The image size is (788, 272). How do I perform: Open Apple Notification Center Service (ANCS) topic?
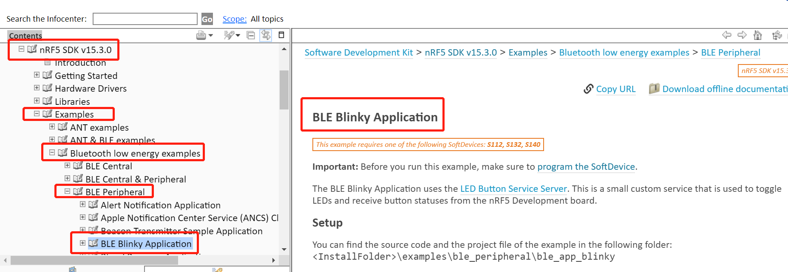pos(190,218)
